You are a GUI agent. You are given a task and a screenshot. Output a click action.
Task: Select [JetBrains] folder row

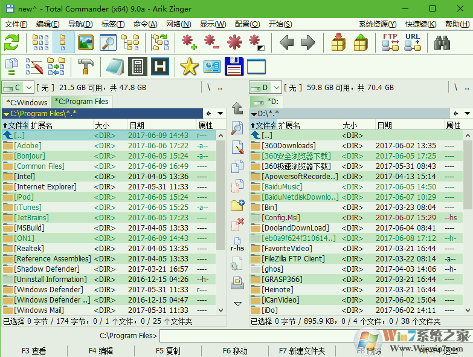click(109, 217)
